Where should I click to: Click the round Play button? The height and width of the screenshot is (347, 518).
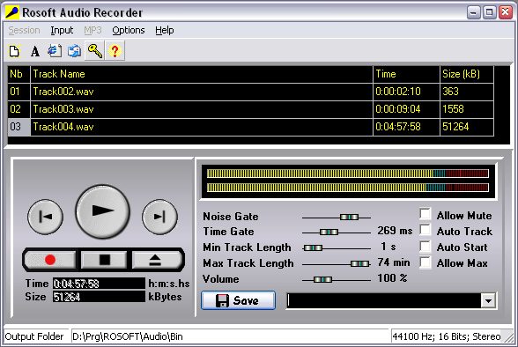102,211
